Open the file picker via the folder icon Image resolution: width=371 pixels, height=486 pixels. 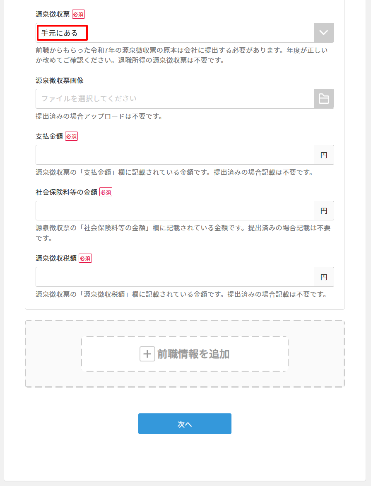[324, 98]
